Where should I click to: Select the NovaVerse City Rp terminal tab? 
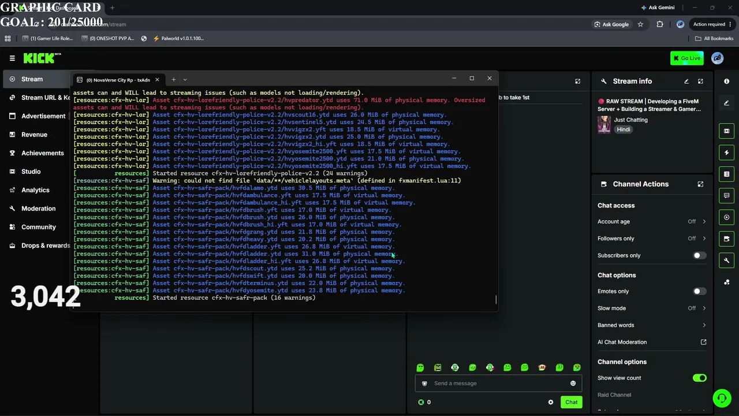coord(118,80)
